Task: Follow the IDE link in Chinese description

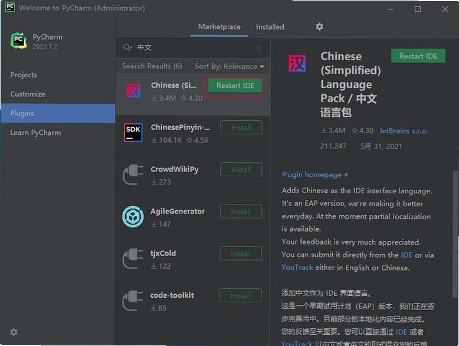Action: 401,332
